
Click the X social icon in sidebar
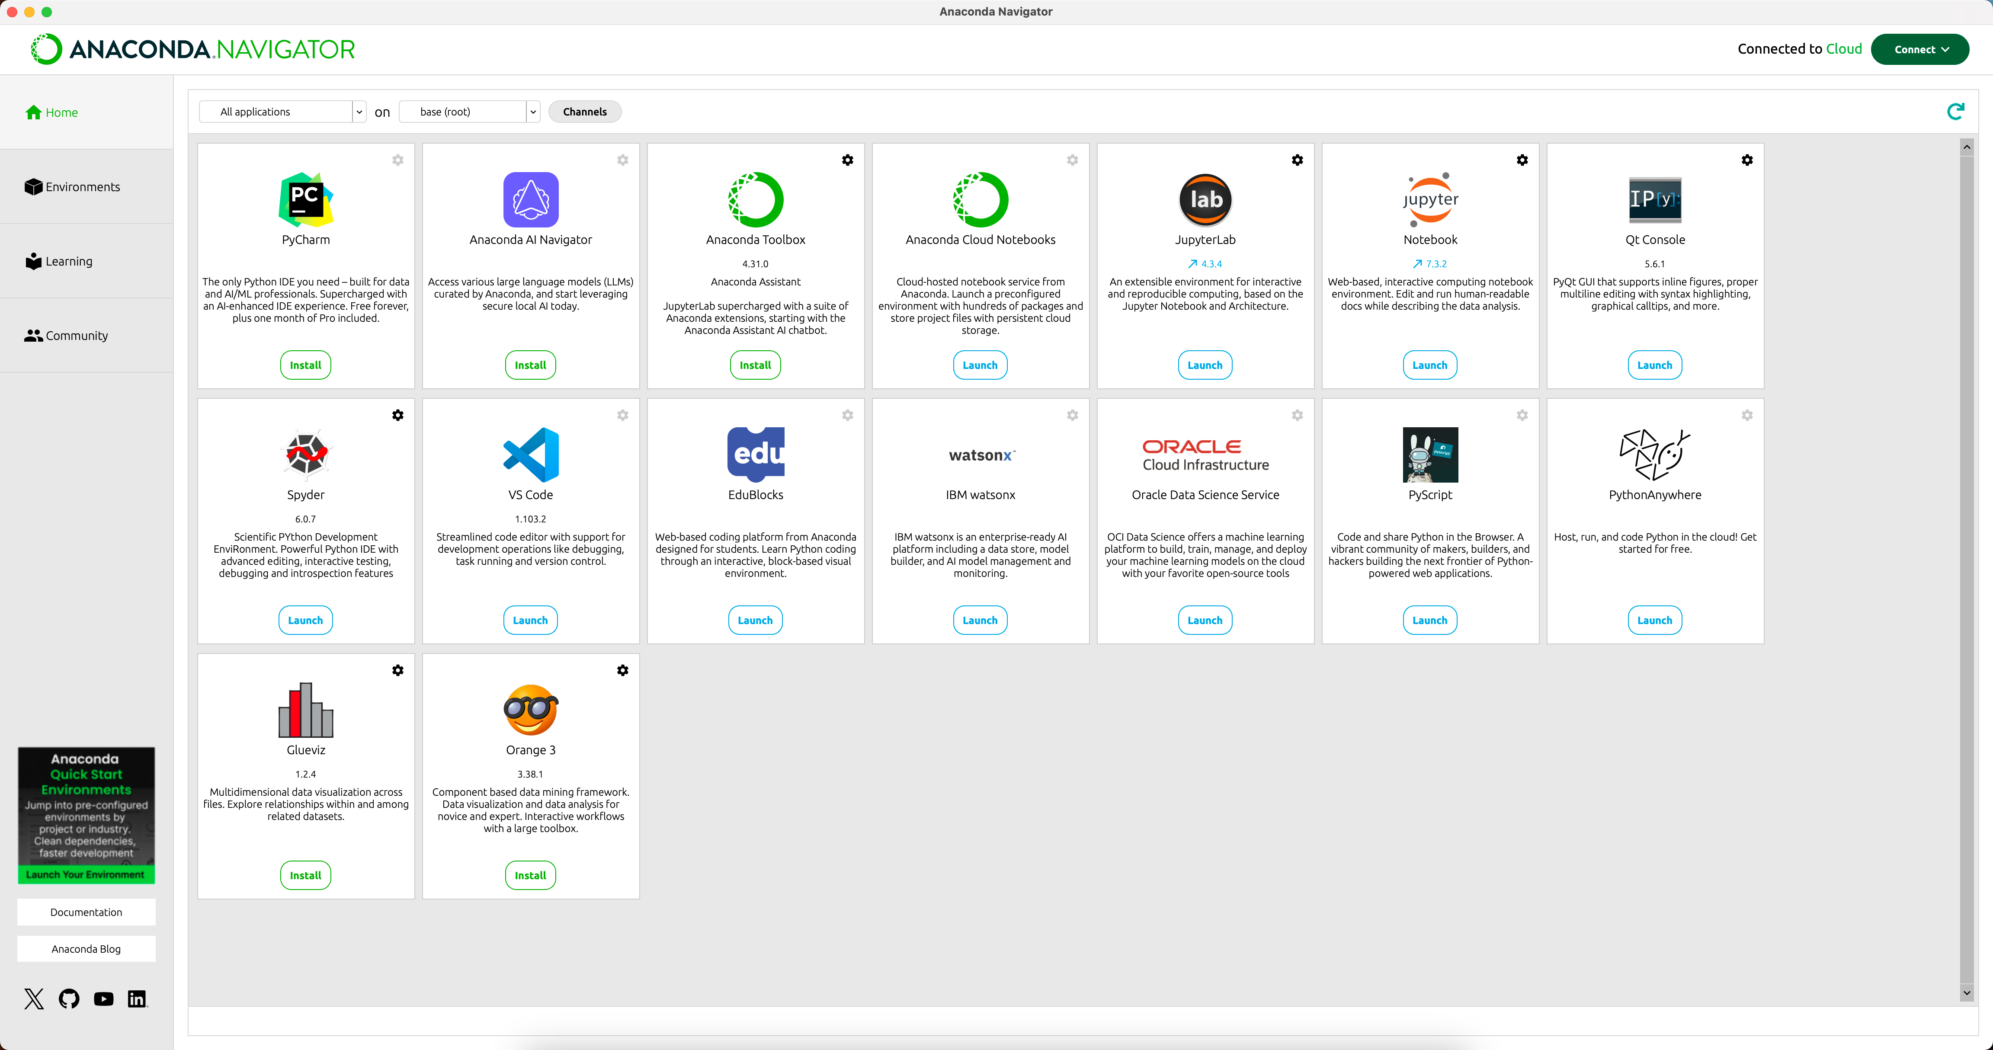click(34, 998)
